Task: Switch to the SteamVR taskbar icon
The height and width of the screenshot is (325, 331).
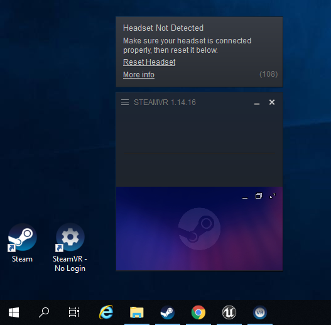Action: tap(260, 312)
